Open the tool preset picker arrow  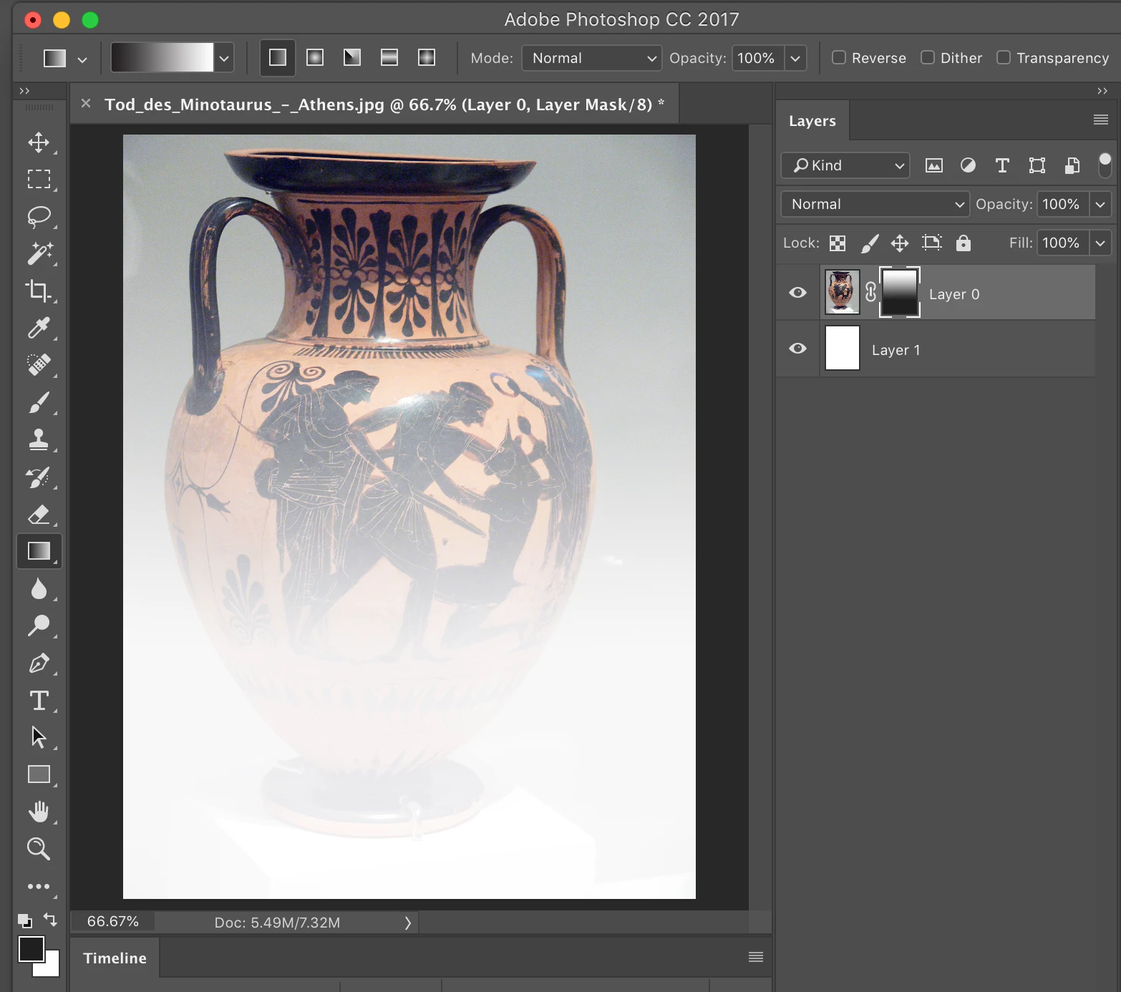pyautogui.click(x=82, y=59)
